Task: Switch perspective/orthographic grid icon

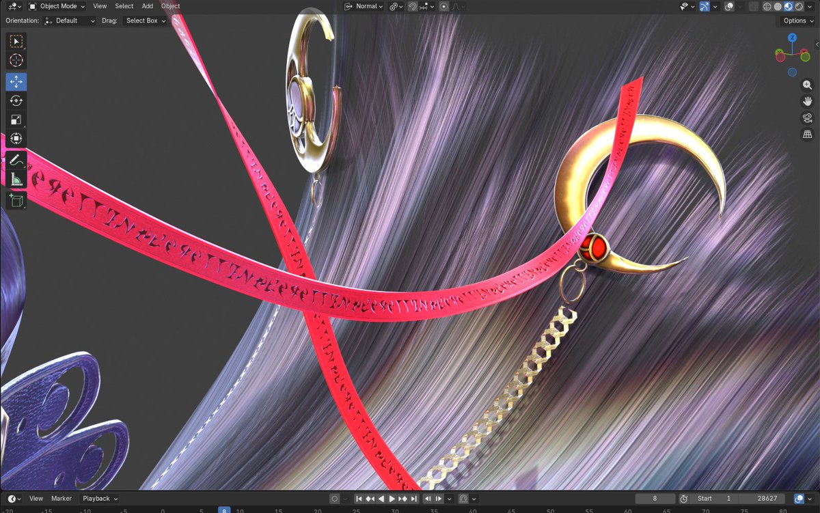Action: click(x=807, y=135)
